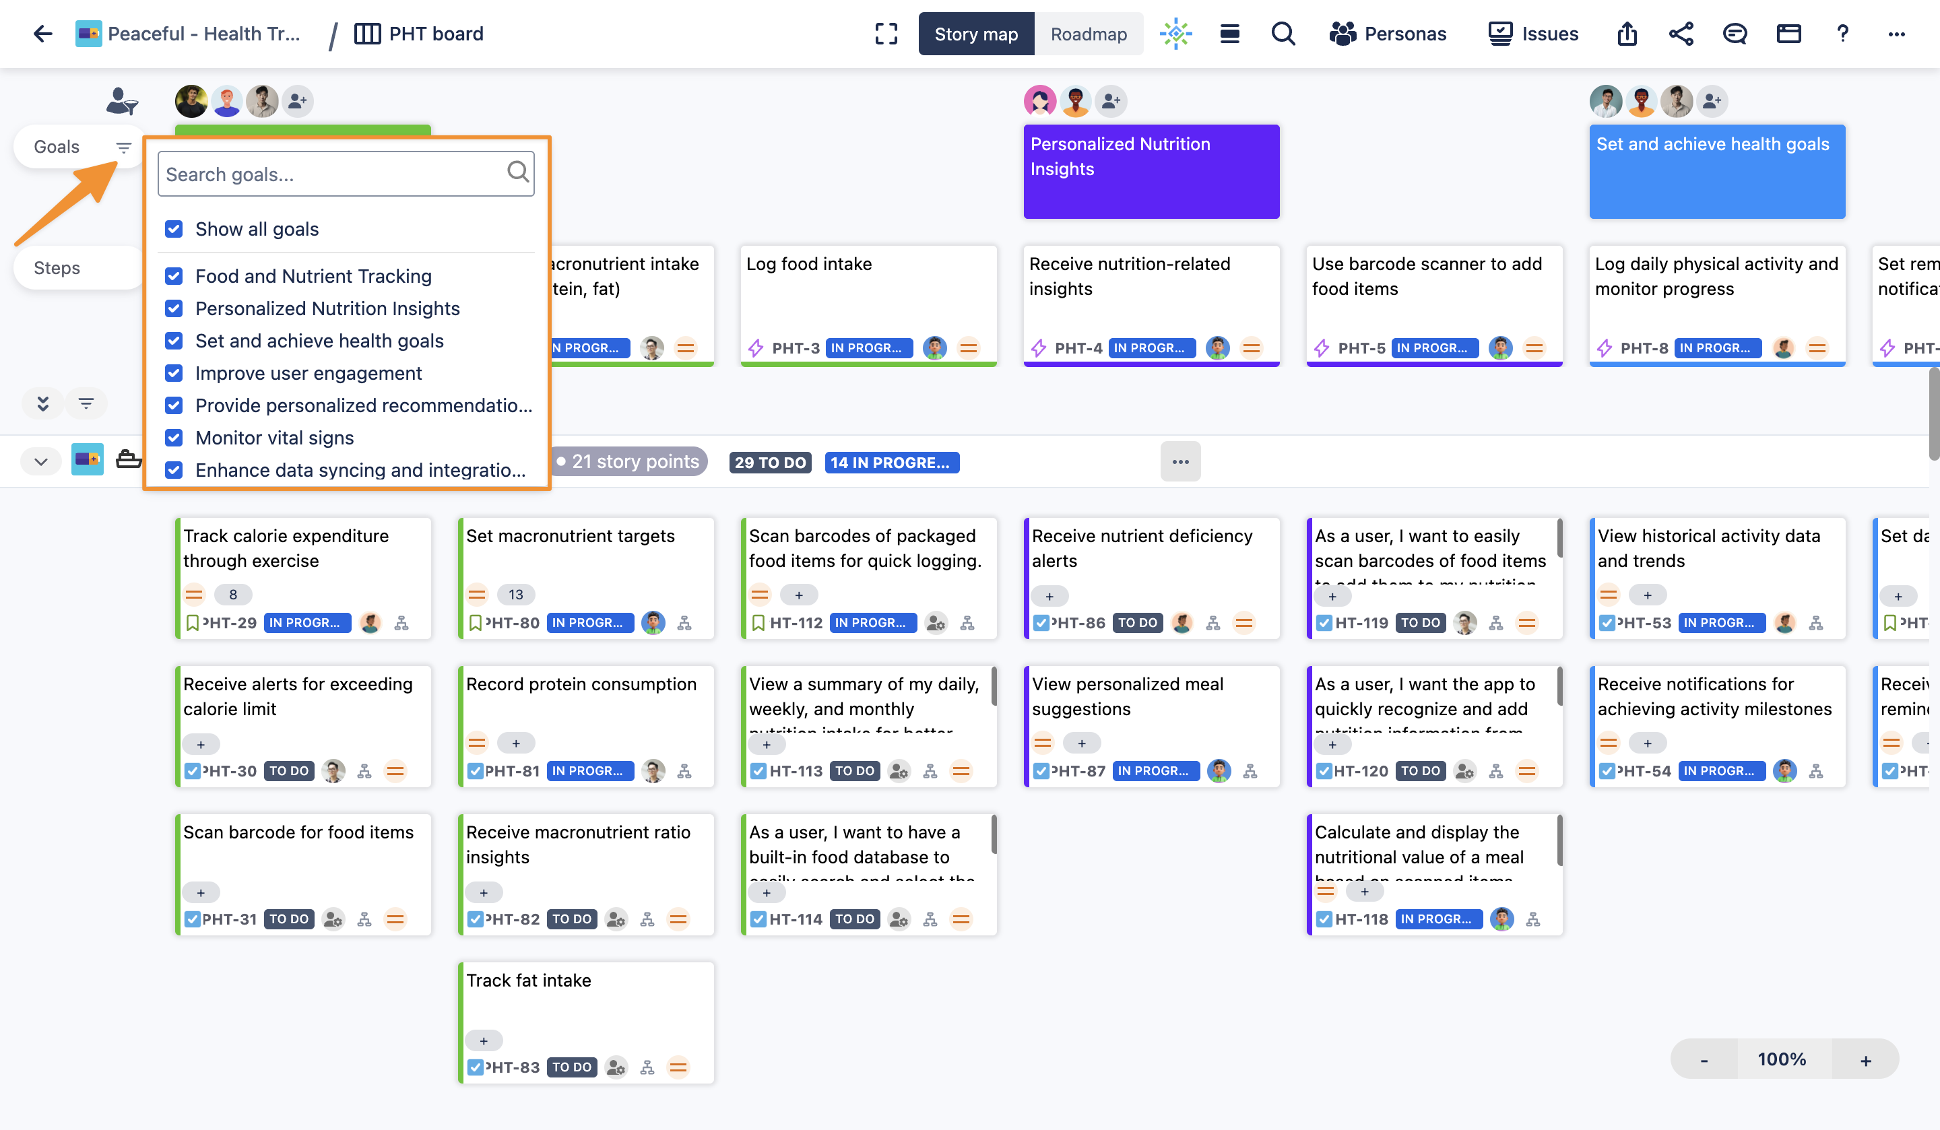Toggle Monitor vital signs goal checkbox
Viewport: 1940px width, 1130px height.
(x=174, y=438)
